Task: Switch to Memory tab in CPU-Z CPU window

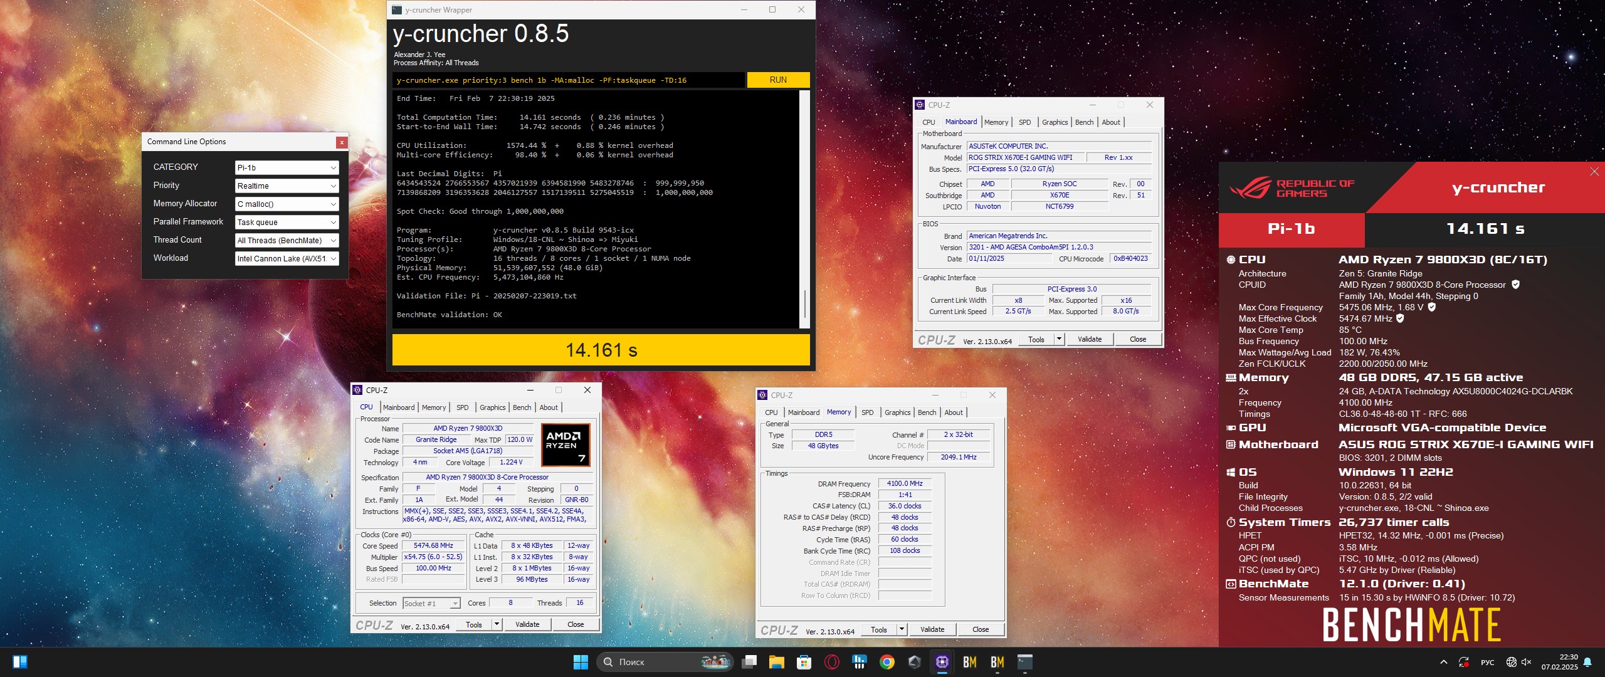Action: click(434, 407)
